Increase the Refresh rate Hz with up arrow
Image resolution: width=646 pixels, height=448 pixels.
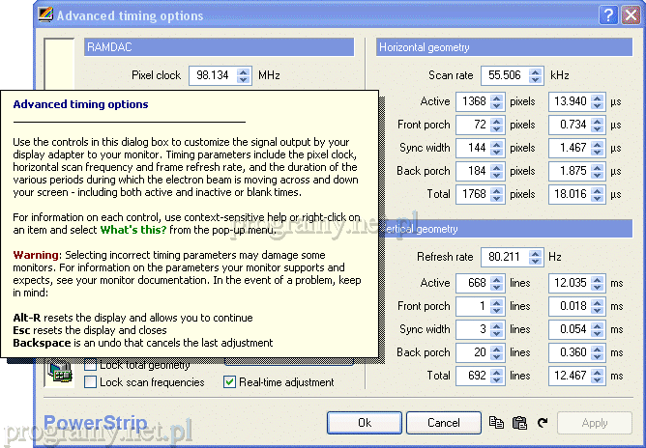(539, 253)
